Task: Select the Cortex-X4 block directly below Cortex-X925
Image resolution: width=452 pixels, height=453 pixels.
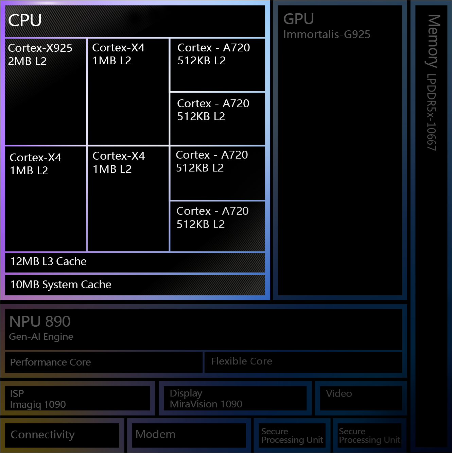Action: pos(46,199)
